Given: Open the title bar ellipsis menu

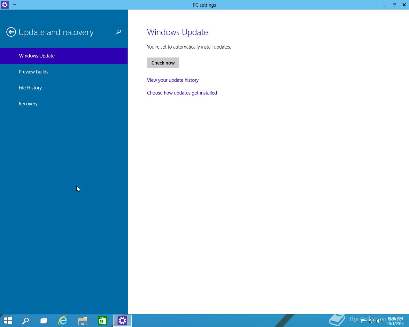Looking at the screenshot, I should [14, 5].
